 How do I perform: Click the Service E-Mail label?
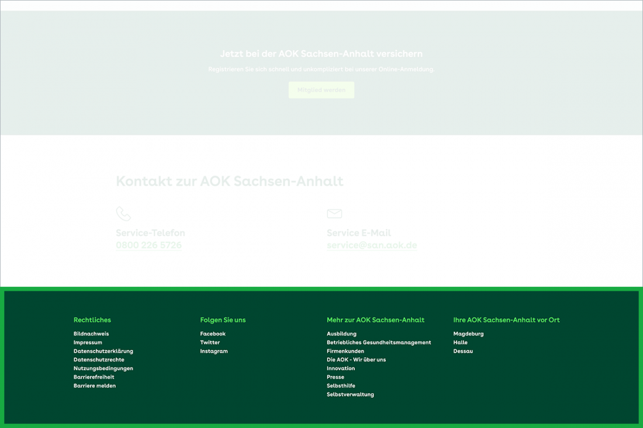pos(359,232)
